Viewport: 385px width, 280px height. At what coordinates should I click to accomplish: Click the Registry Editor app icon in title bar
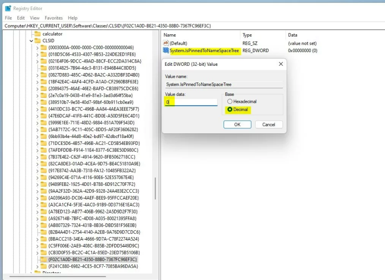[x=8, y=8]
